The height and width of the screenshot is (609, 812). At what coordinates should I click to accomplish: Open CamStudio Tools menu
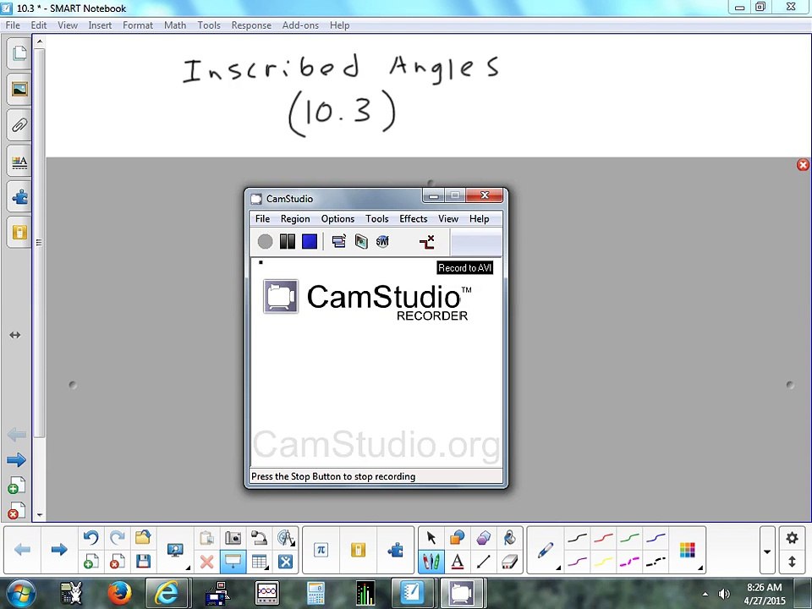(x=377, y=219)
